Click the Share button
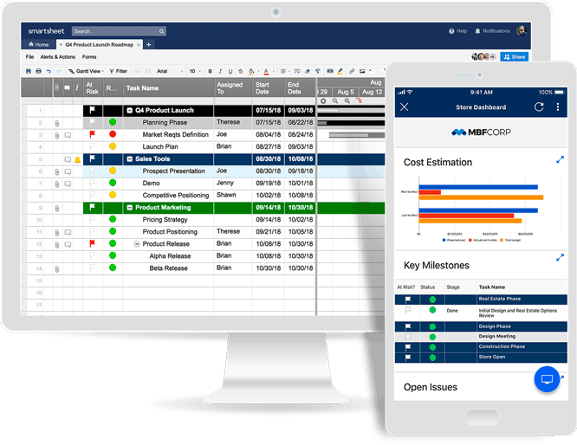The height and width of the screenshot is (445, 577). pyautogui.click(x=514, y=57)
